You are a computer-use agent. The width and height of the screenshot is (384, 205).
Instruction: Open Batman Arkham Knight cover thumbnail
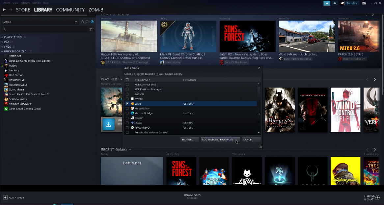pos(280,110)
